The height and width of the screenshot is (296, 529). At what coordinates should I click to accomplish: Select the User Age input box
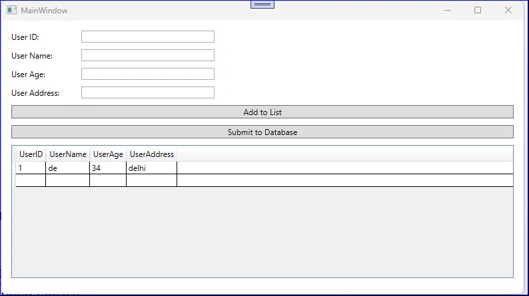(x=147, y=74)
